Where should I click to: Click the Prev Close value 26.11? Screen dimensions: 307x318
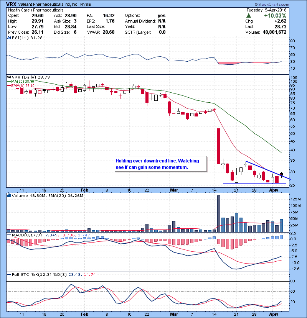tap(38, 32)
